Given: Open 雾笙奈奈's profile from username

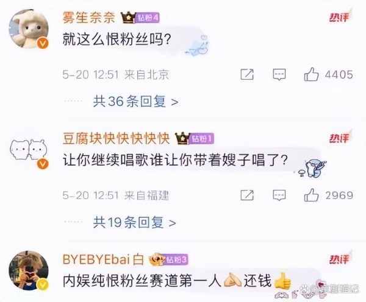Looking at the screenshot, I should point(89,18).
